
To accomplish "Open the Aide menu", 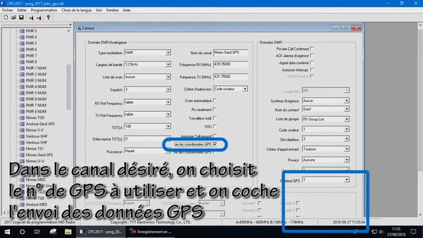I will [126, 11].
